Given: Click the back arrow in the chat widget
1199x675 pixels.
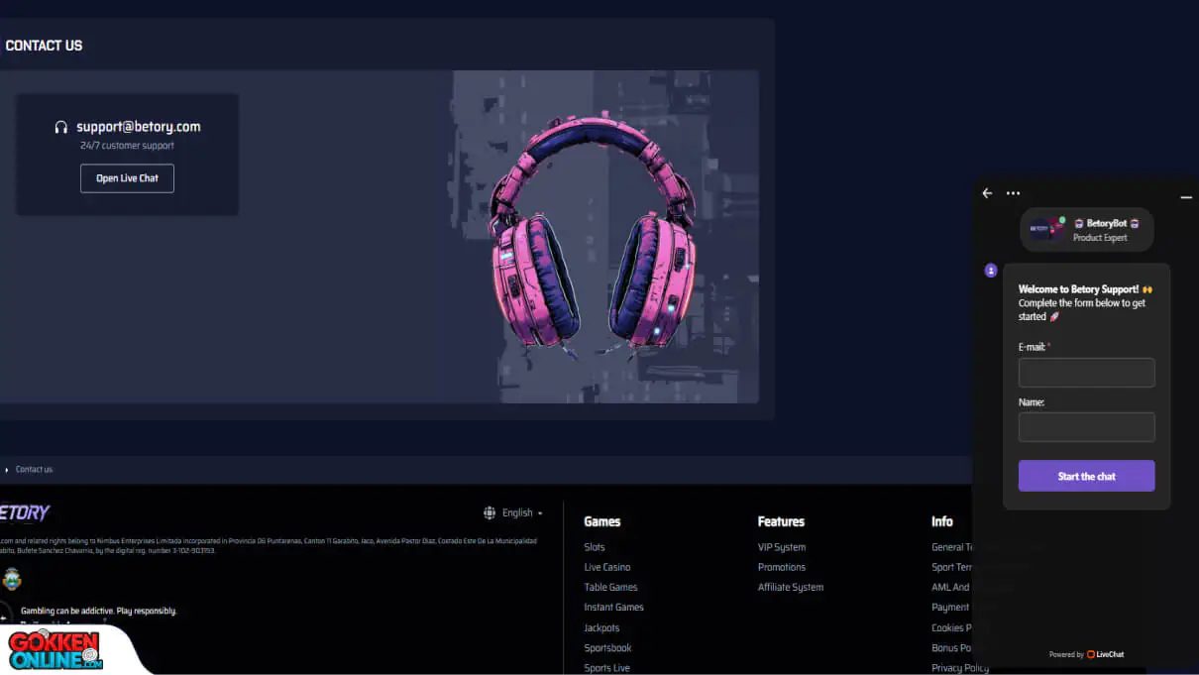Looking at the screenshot, I should pos(987,193).
